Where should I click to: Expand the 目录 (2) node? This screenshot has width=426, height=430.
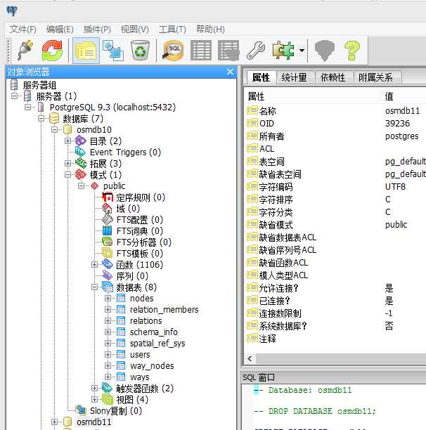pos(67,141)
